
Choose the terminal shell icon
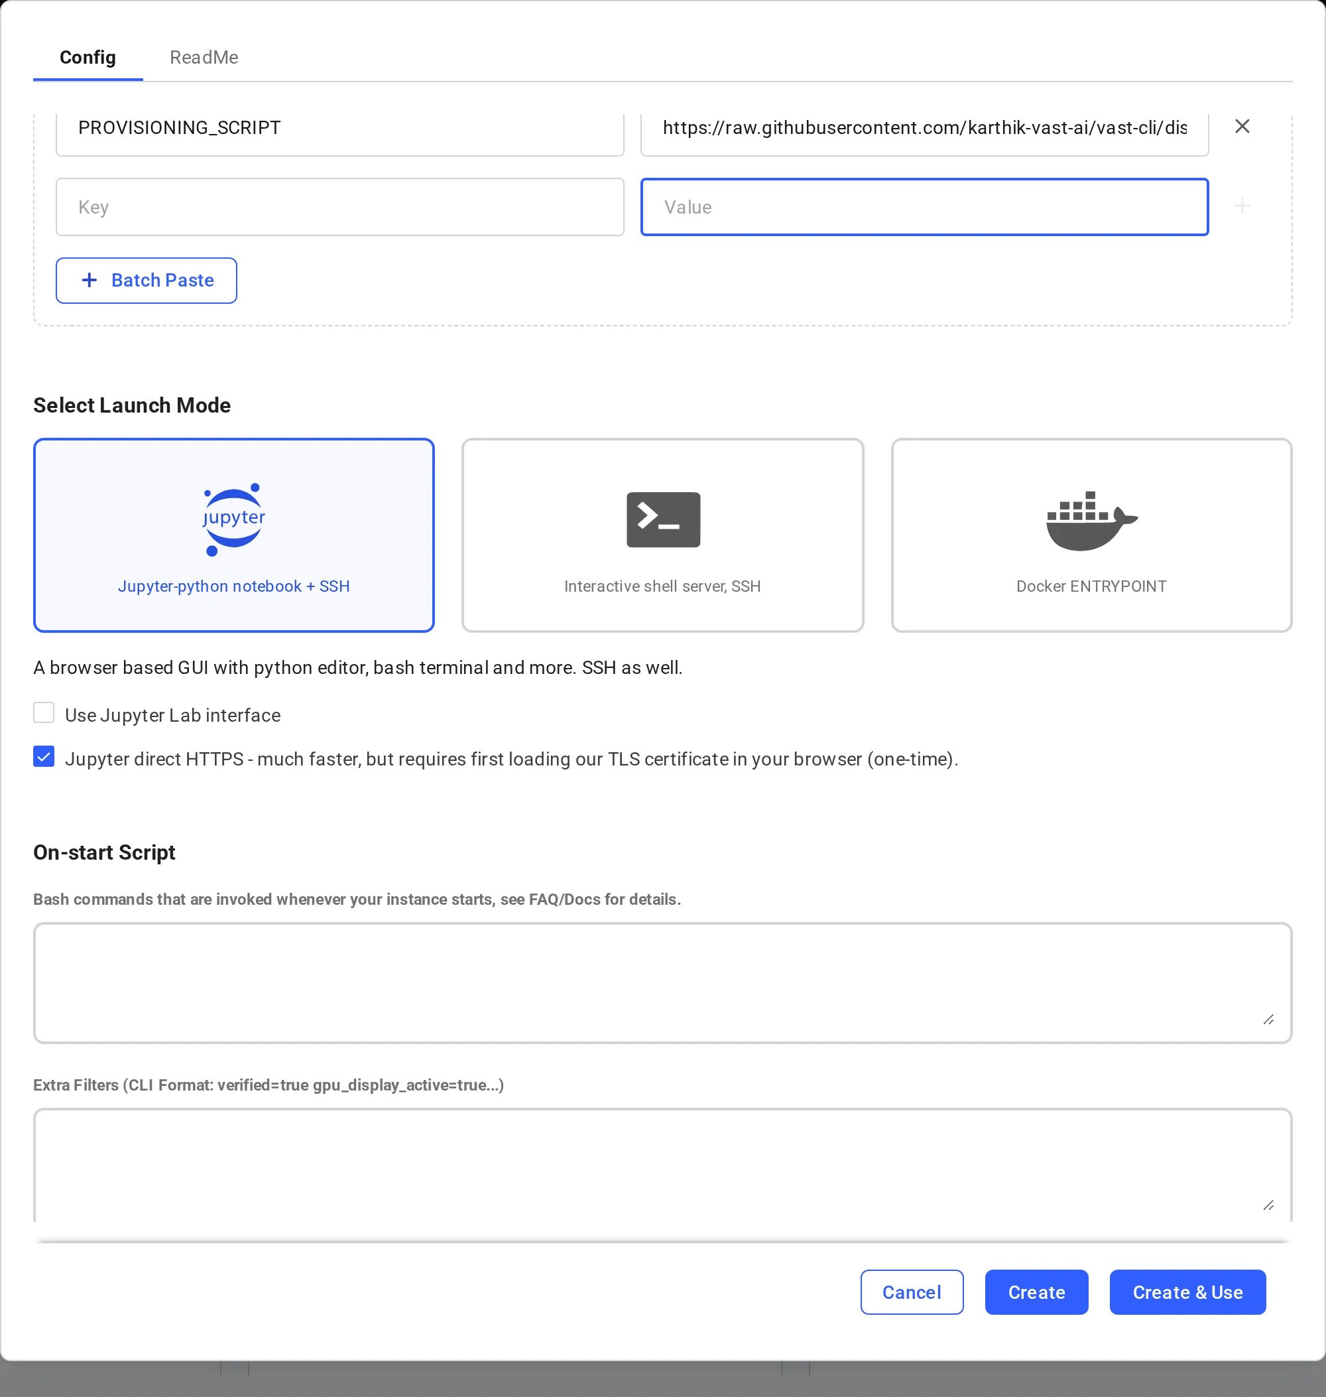[x=663, y=520]
